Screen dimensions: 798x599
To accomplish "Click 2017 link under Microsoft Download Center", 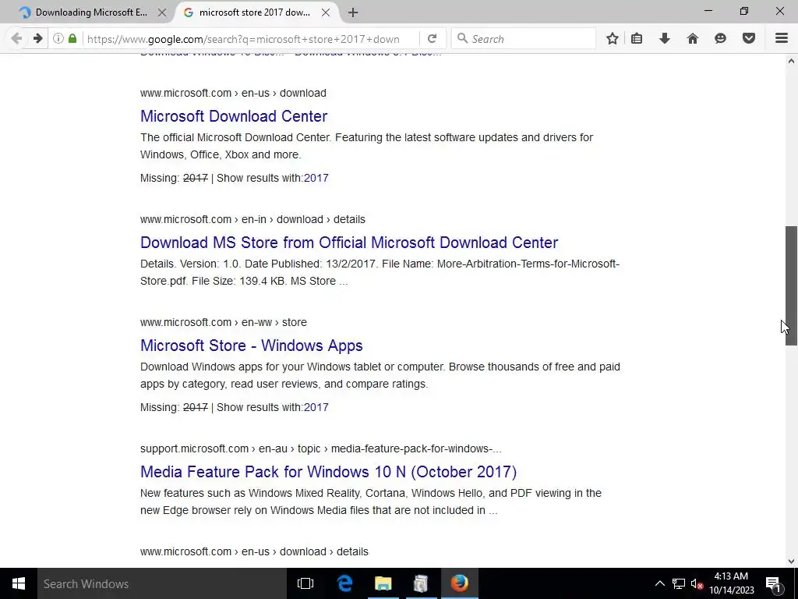I will tap(316, 178).
